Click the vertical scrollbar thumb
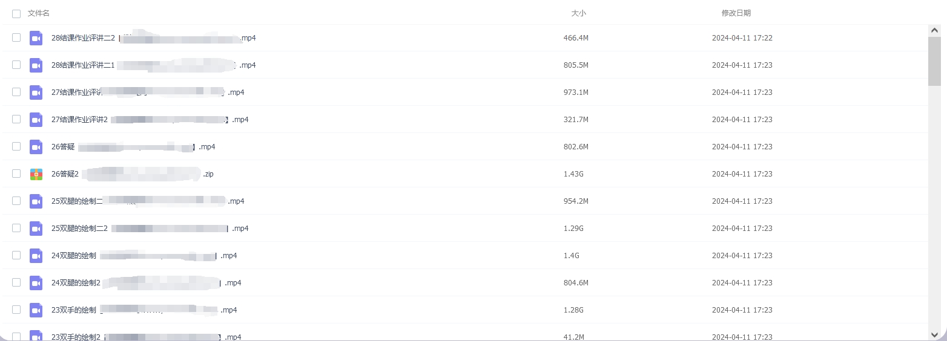Viewport: 947px width, 341px height. pyautogui.click(x=934, y=60)
